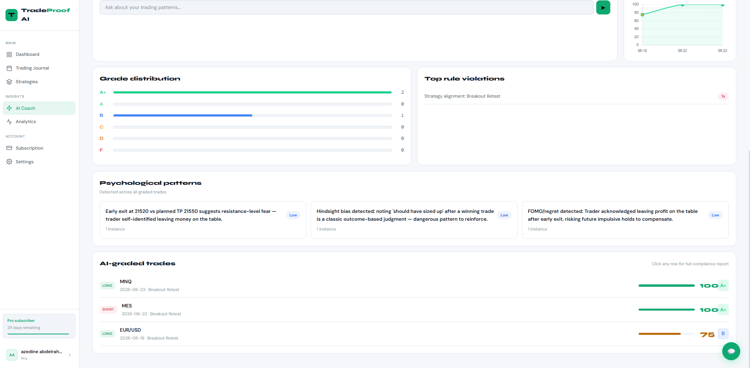Go to Trading Journal
The width and height of the screenshot is (750, 368).
coord(39,68)
